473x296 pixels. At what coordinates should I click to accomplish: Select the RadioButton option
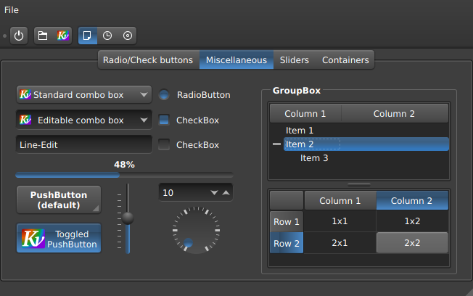tap(165, 94)
